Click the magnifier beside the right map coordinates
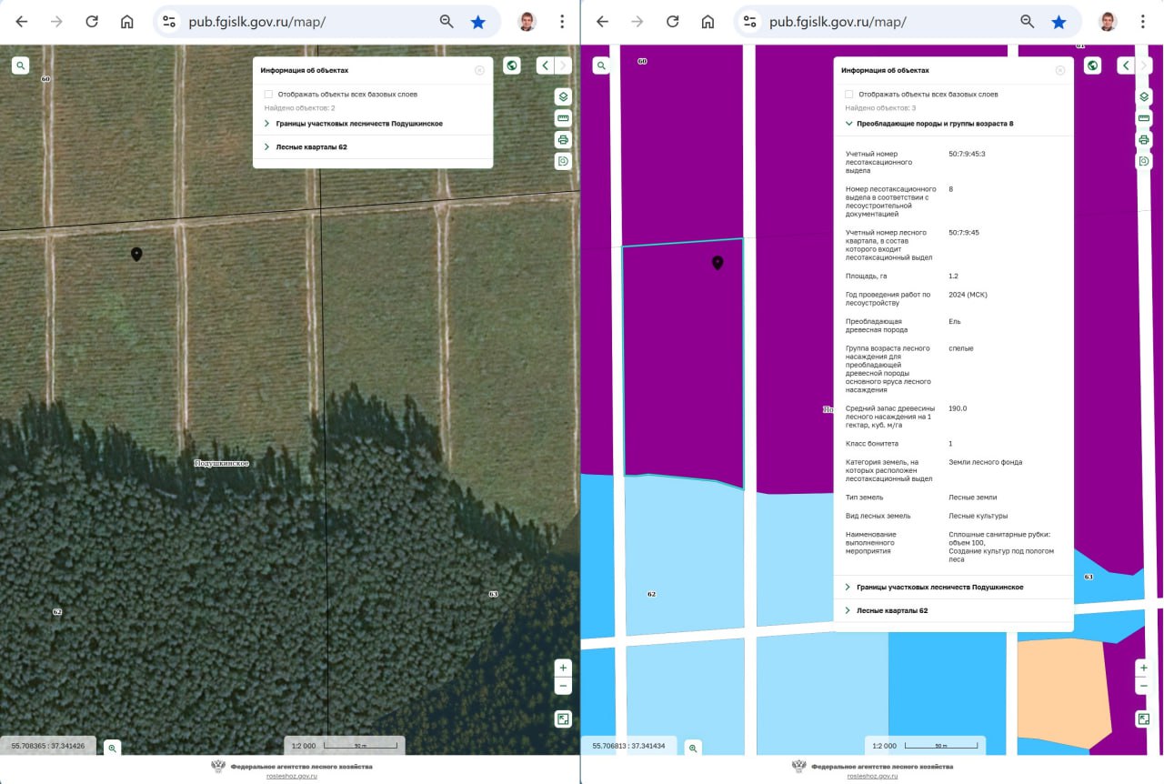1164x784 pixels. (693, 748)
